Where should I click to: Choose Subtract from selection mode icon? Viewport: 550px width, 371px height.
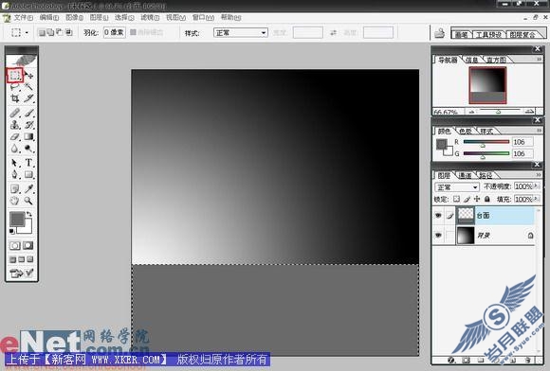(x=60, y=32)
